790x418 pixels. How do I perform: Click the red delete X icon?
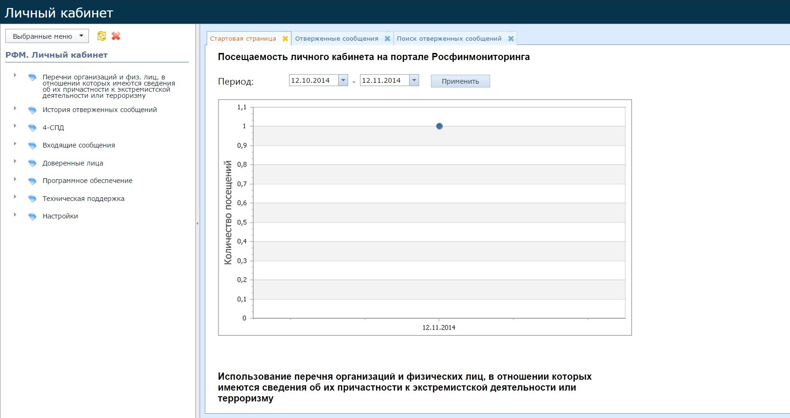pos(116,36)
